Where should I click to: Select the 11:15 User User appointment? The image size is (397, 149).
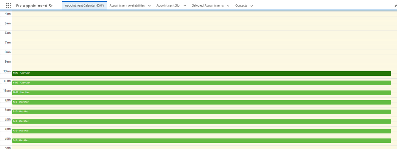click(202, 83)
